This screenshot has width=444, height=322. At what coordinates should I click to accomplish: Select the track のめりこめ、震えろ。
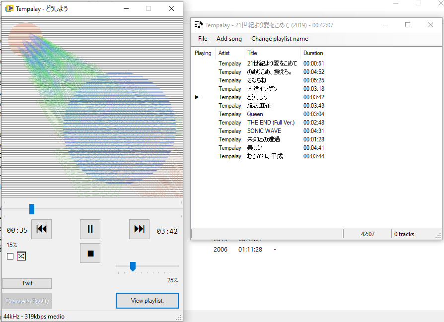[x=269, y=72]
